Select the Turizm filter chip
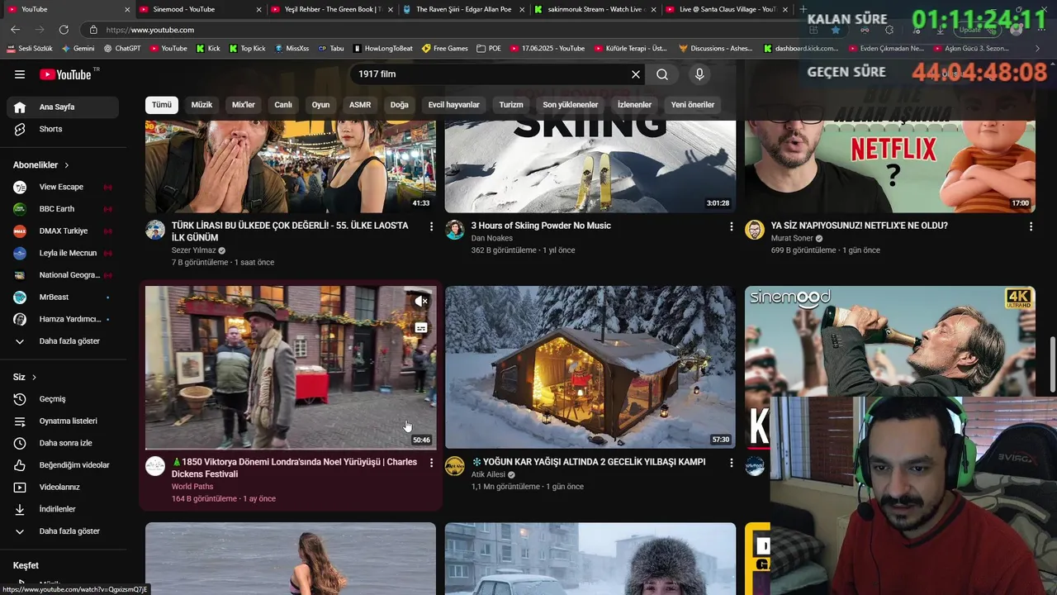1057x595 pixels. (x=511, y=105)
